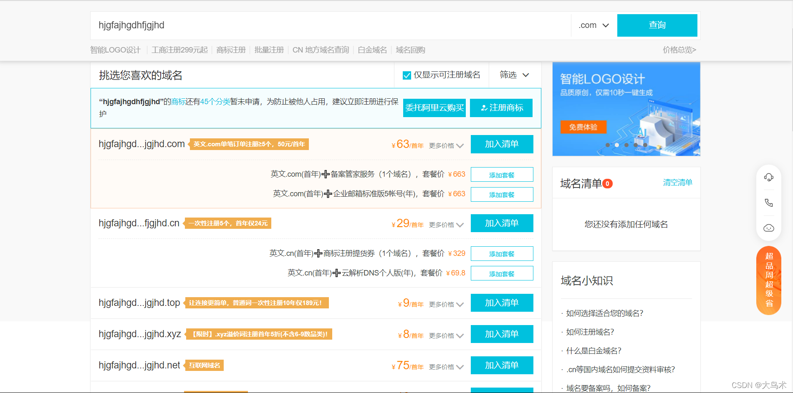This screenshot has height=393, width=793.
Task: Click the 查询 search button
Action: tap(657, 25)
